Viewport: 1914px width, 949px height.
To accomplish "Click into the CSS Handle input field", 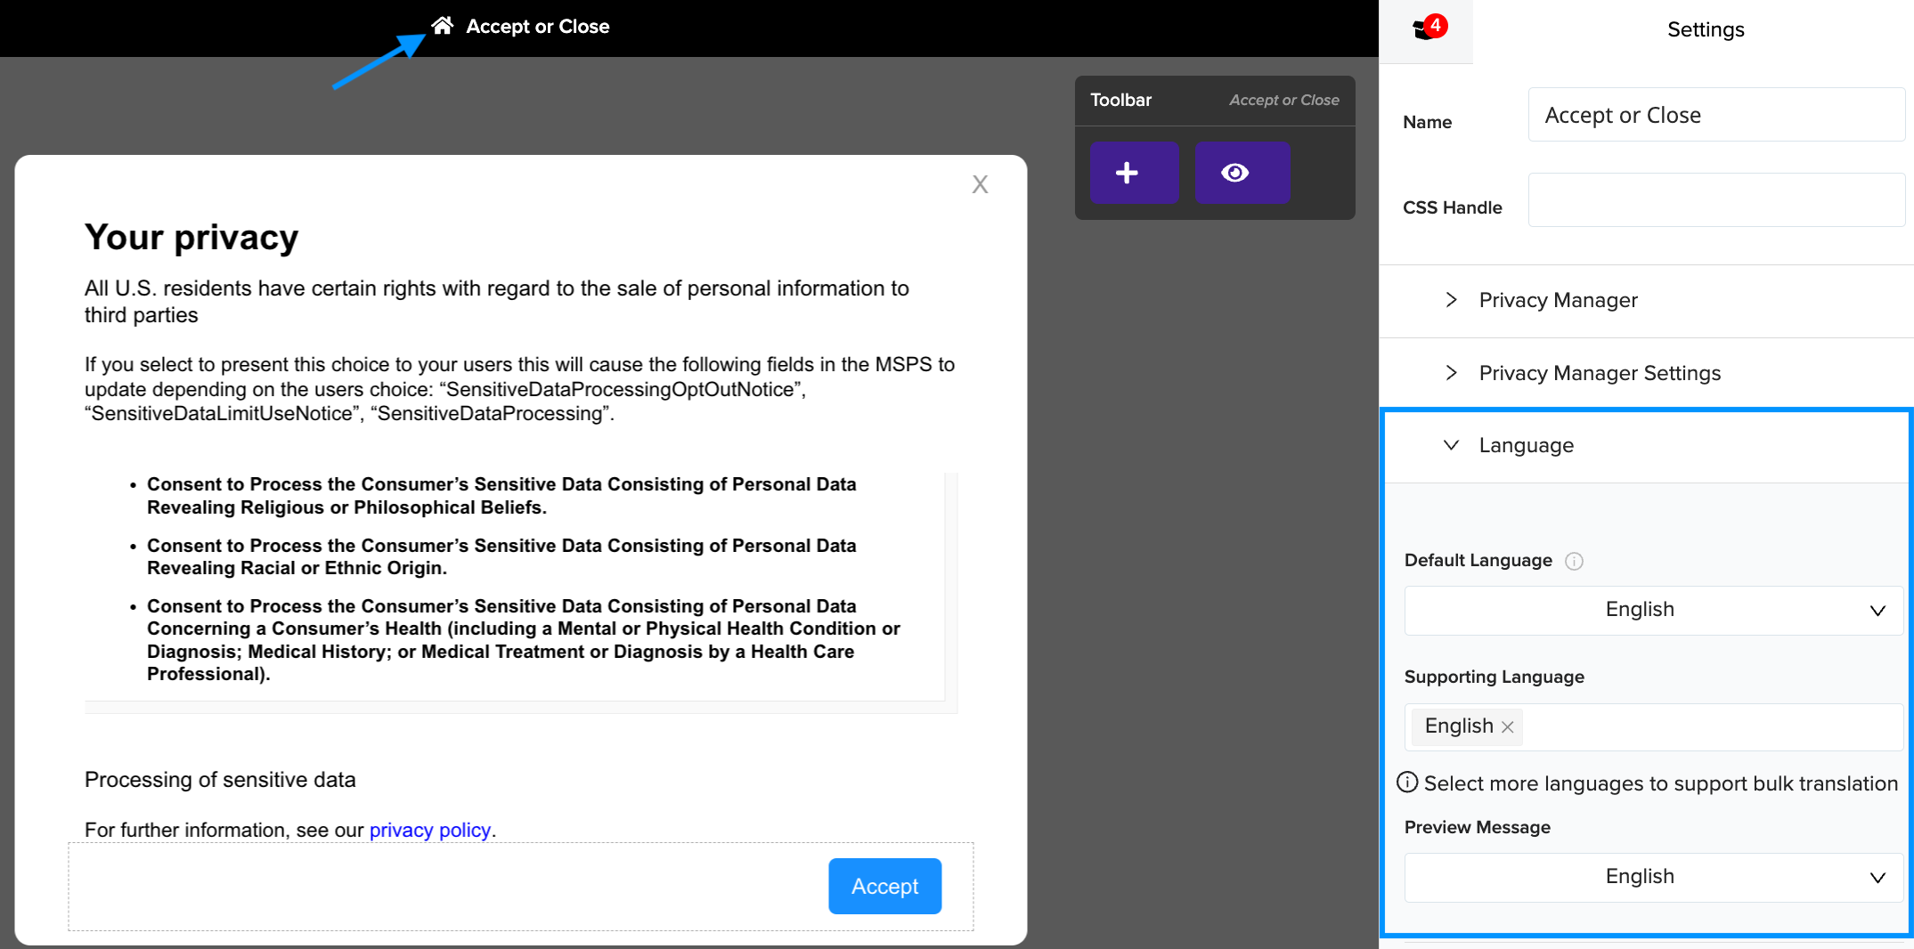I will click(x=1716, y=199).
